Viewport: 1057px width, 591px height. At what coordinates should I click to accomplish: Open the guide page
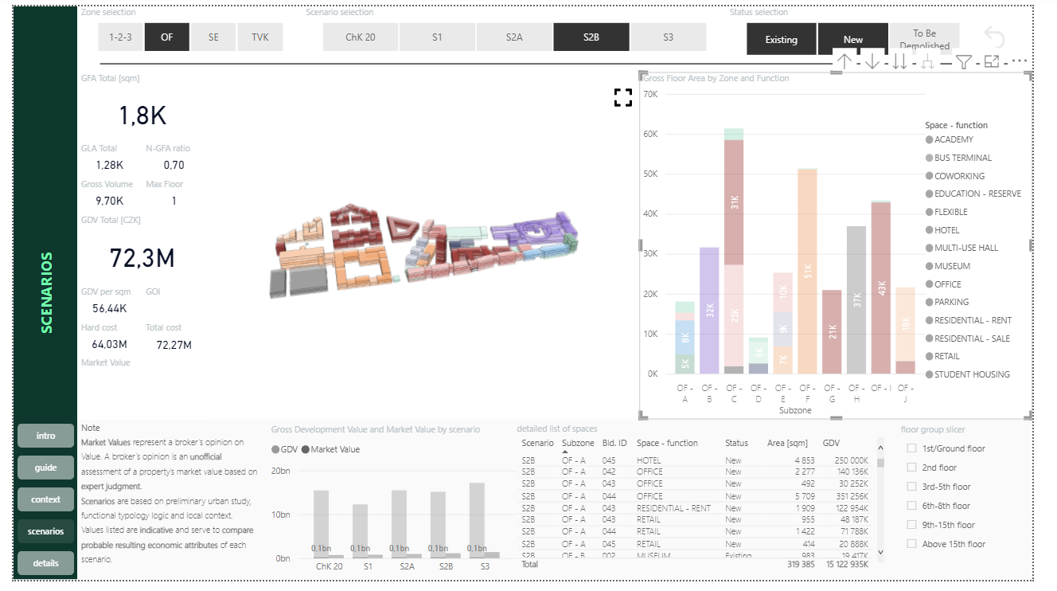[46, 468]
